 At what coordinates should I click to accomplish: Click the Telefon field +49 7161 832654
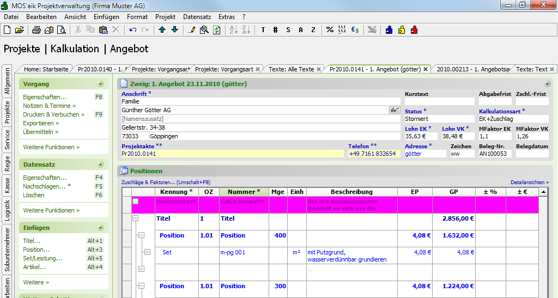tap(374, 154)
